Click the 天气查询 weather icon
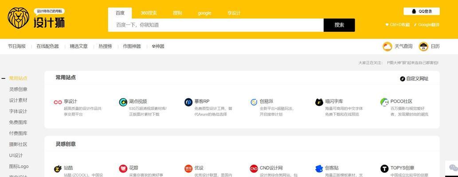This screenshot has height=177, width=458. tap(388, 46)
